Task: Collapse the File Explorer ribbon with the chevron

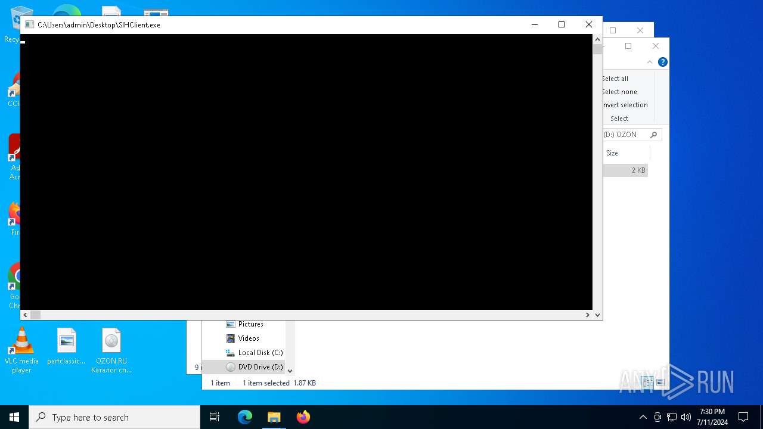Action: pyautogui.click(x=650, y=62)
